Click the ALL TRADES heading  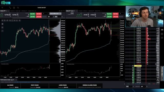(x=10, y=85)
